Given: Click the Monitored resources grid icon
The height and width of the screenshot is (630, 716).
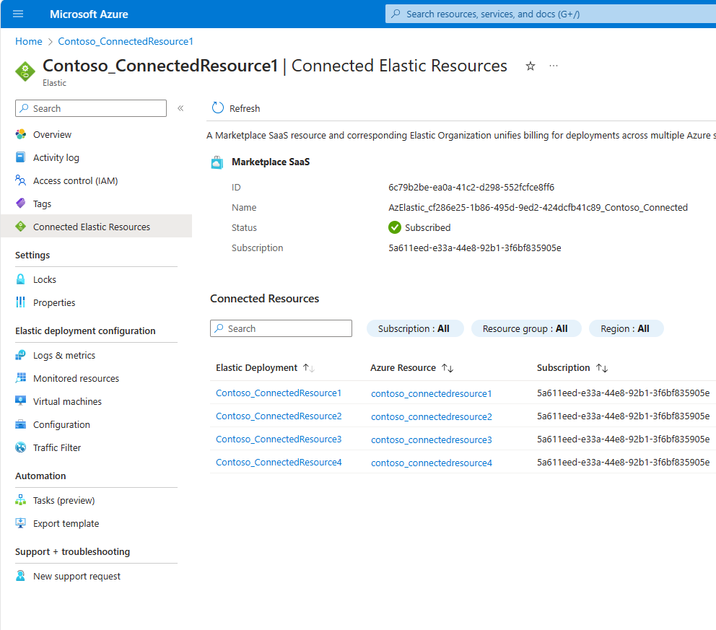Looking at the screenshot, I should pos(20,378).
